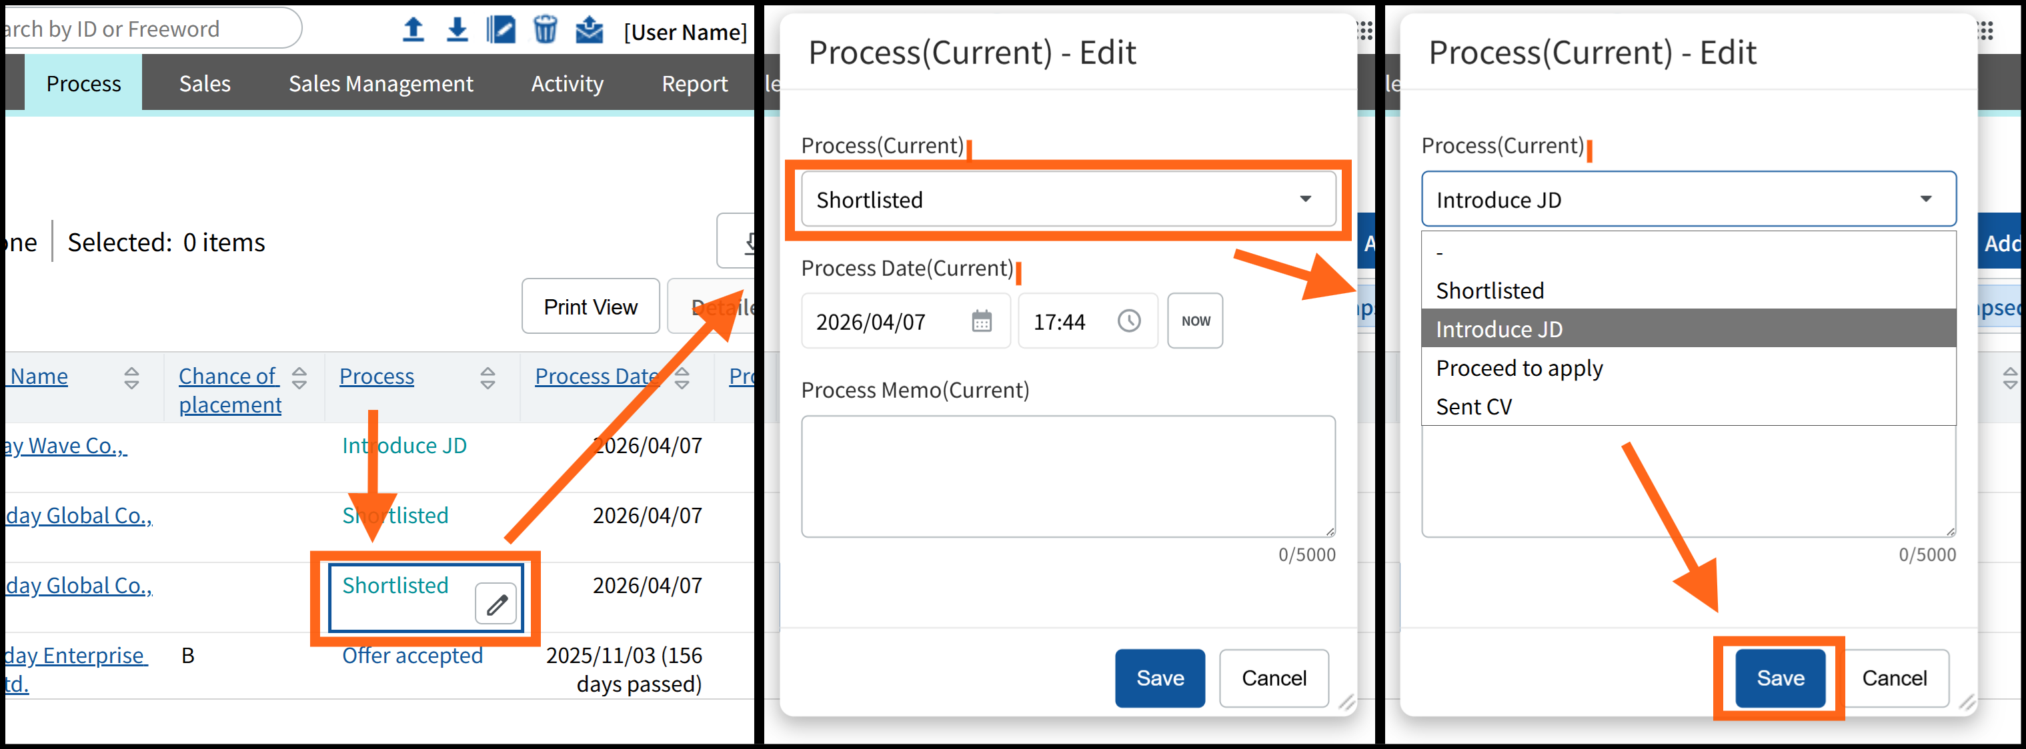
Task: Click the Print View button
Action: 590,307
